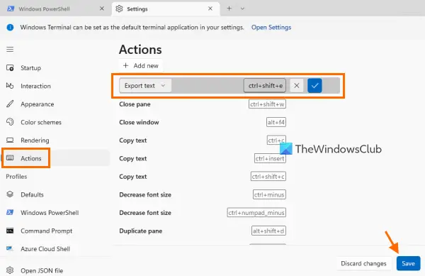
Task: Close the Windows PowerShell tab
Action: (102, 9)
